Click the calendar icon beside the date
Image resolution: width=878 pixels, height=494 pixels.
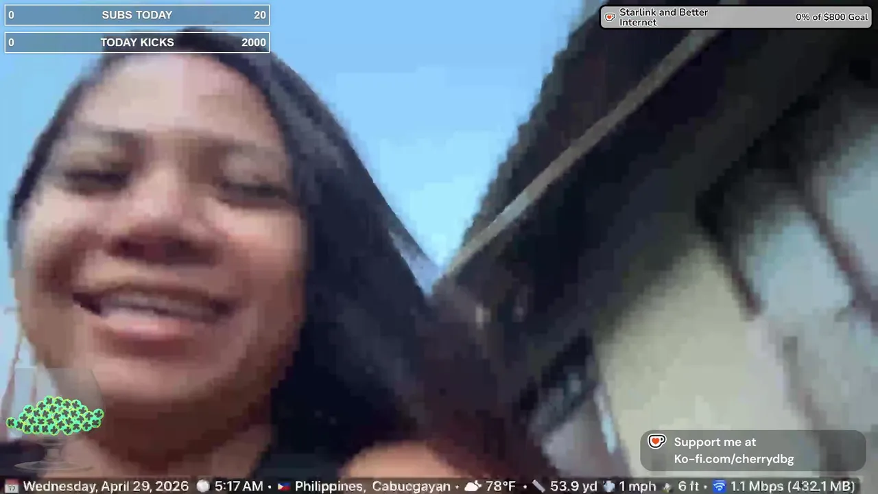click(12, 486)
